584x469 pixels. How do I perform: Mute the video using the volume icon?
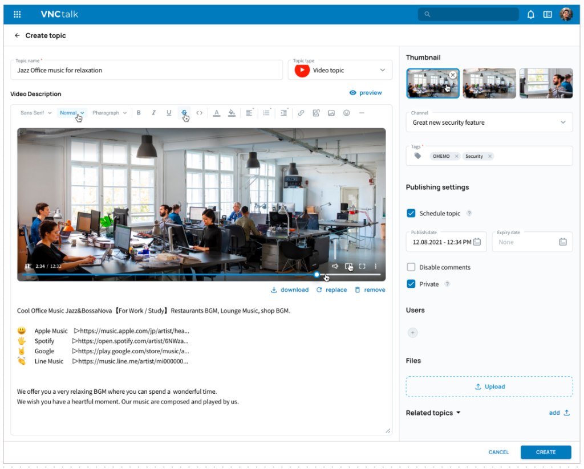click(335, 266)
